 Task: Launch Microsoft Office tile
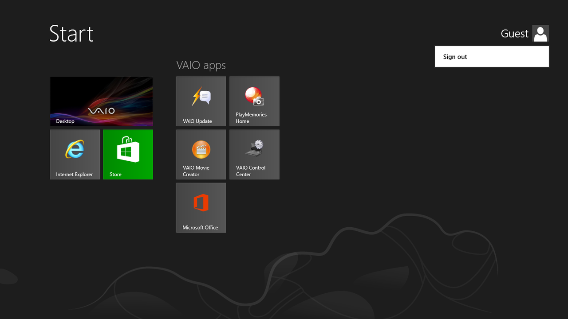click(201, 208)
